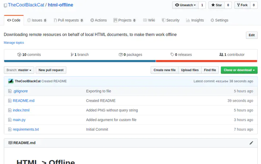Click the Edit description button
The width and height of the screenshot is (261, 164).
(252, 35)
